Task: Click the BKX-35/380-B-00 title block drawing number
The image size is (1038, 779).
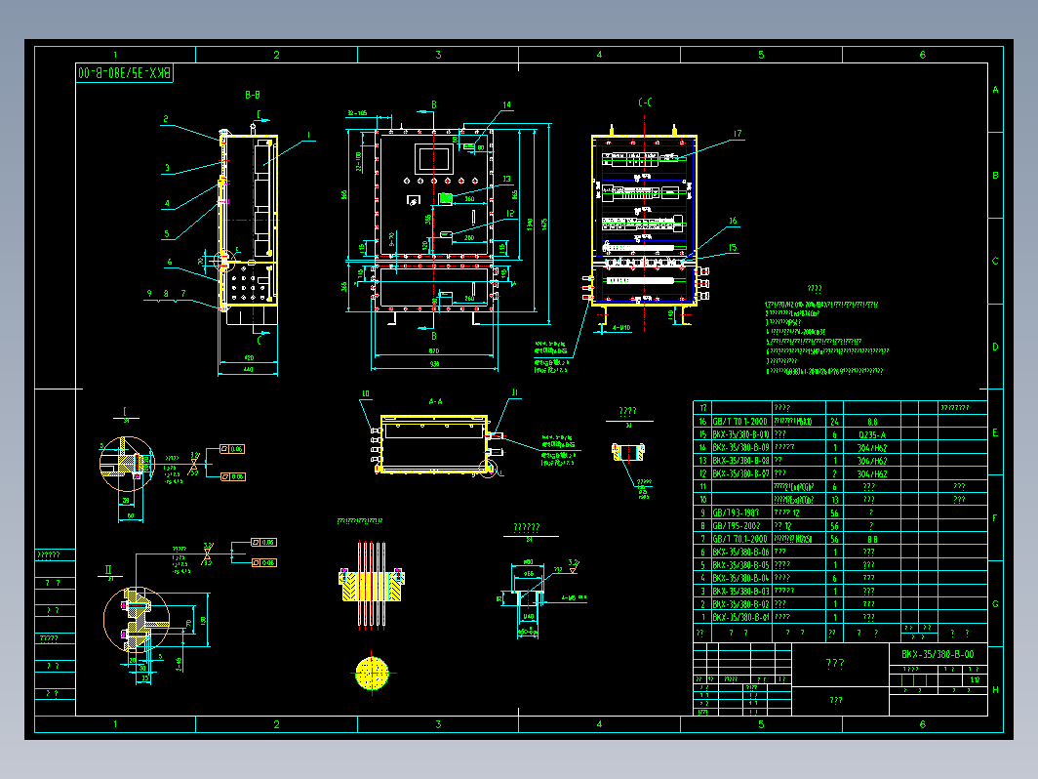Action: [938, 654]
